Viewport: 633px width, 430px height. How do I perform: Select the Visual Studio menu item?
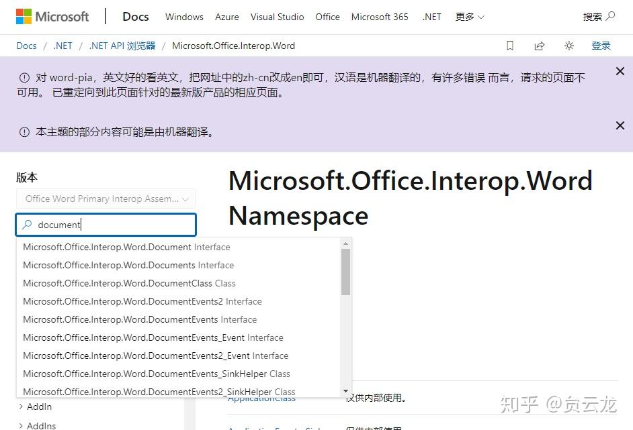tap(277, 17)
